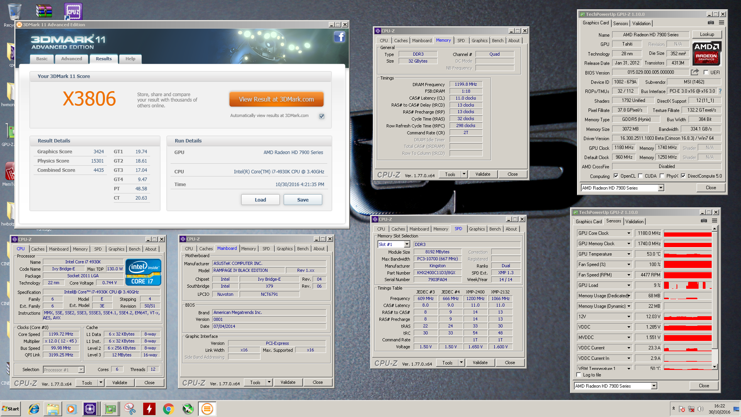Open the GPU Core Clock sensor dropdown
Viewport: 741px width, 417px height.
tap(629, 233)
